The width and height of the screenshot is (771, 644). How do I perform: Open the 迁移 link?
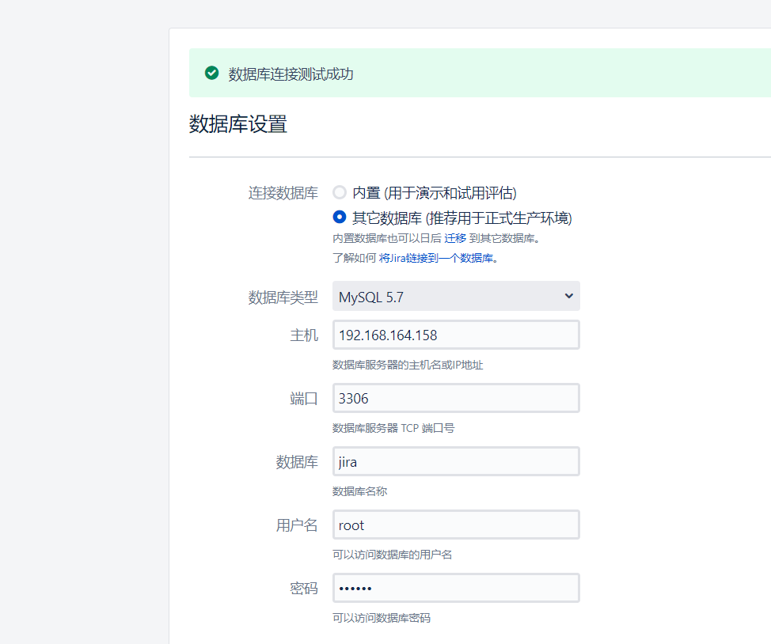click(455, 238)
